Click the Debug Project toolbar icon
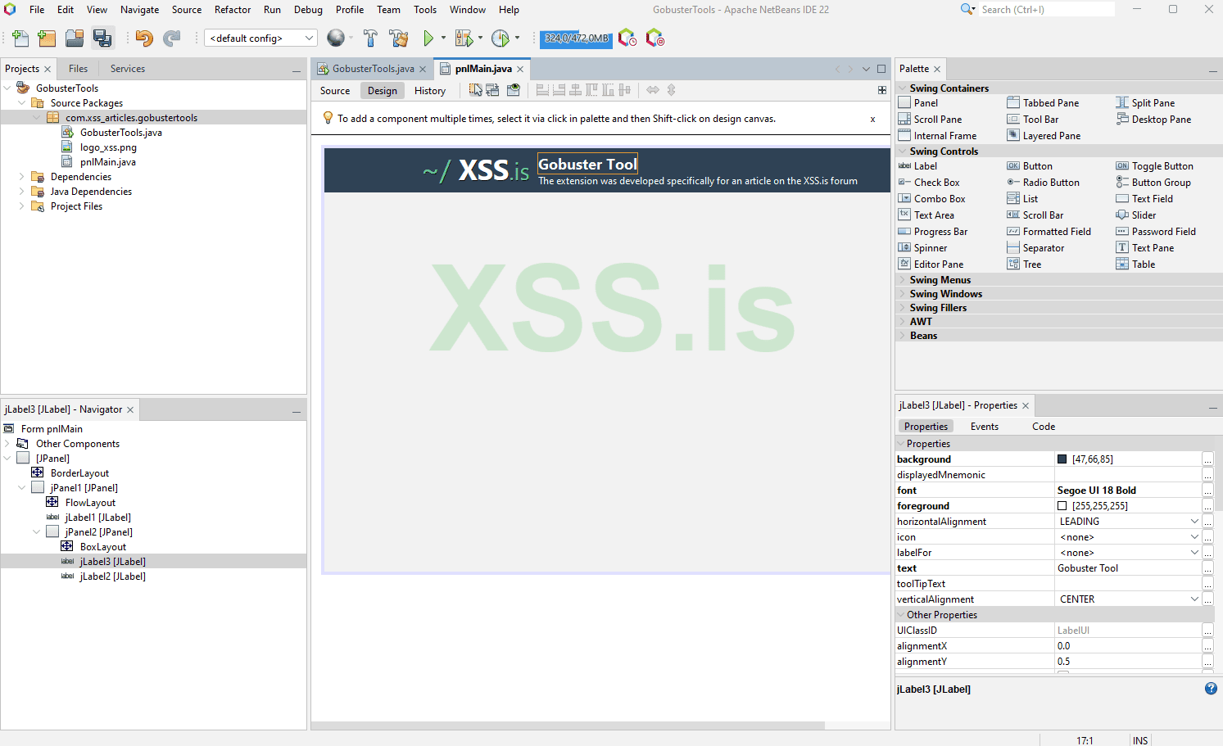The height and width of the screenshot is (746, 1223). coord(464,38)
